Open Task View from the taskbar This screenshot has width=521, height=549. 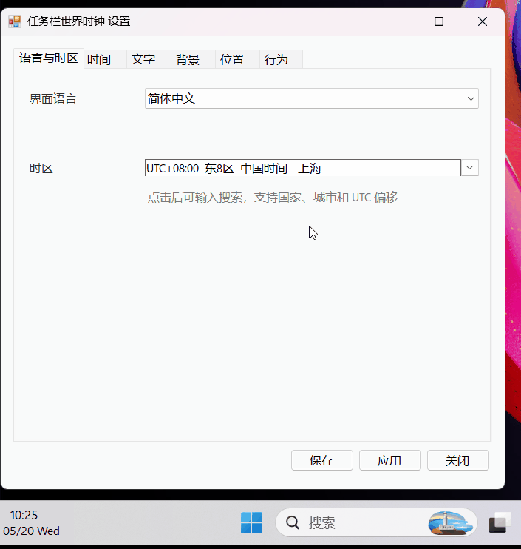(500, 523)
